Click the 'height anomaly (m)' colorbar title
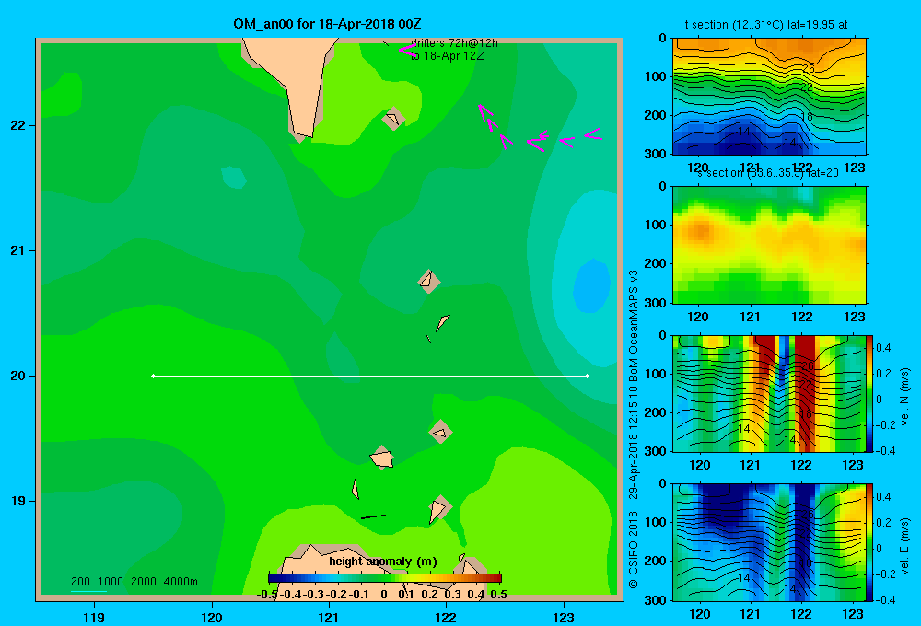Screen dimensions: 921x626 [383, 562]
